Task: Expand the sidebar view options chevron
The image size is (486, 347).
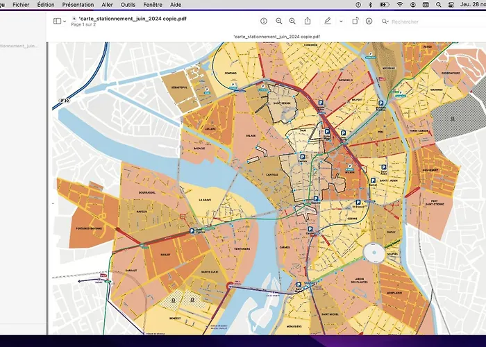Action: (65, 21)
